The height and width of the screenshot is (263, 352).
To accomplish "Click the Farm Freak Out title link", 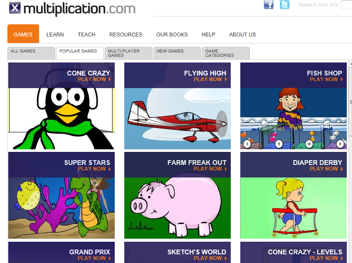I will pos(197,162).
